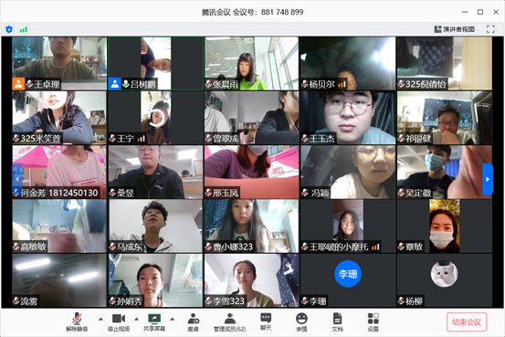Toggle share screen

(154, 321)
